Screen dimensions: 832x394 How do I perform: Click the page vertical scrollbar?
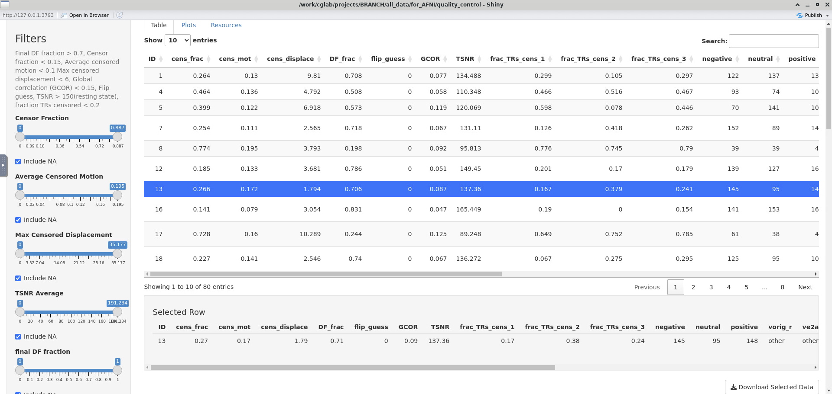pyautogui.click(x=829, y=78)
